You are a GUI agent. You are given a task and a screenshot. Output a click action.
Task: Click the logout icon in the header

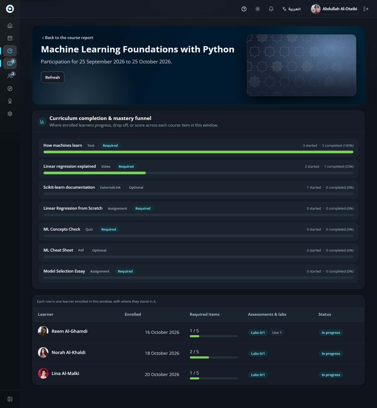[x=366, y=9]
